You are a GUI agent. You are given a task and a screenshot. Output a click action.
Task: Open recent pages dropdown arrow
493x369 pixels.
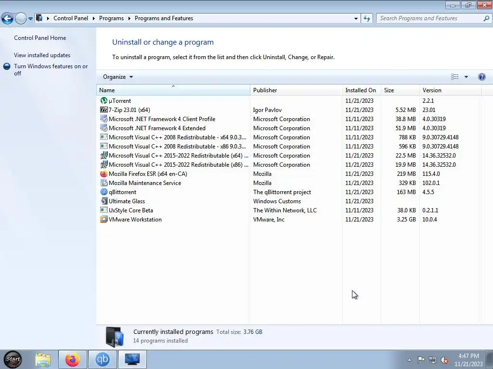pos(30,19)
